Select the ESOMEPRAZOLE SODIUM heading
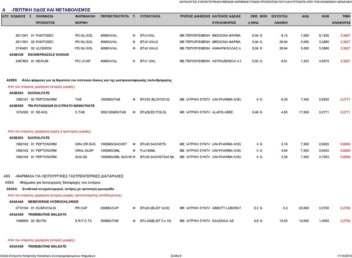This screenshot has width=352, height=258. click(48, 55)
